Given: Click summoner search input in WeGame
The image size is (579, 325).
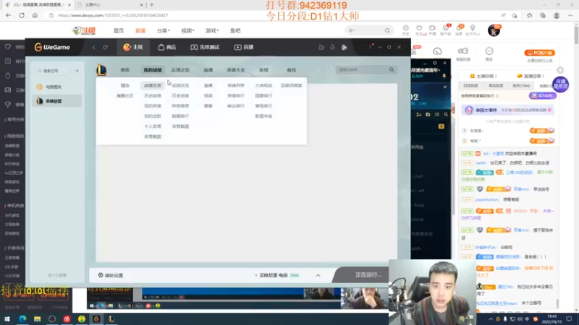Looking at the screenshot, I should click(362, 69).
